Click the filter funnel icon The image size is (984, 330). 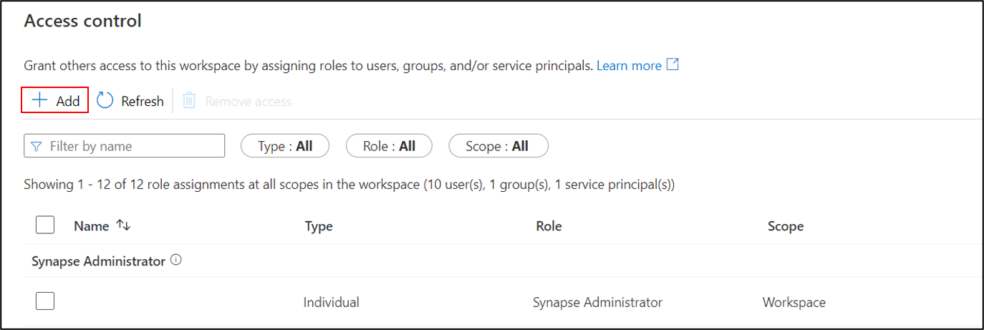(37, 146)
